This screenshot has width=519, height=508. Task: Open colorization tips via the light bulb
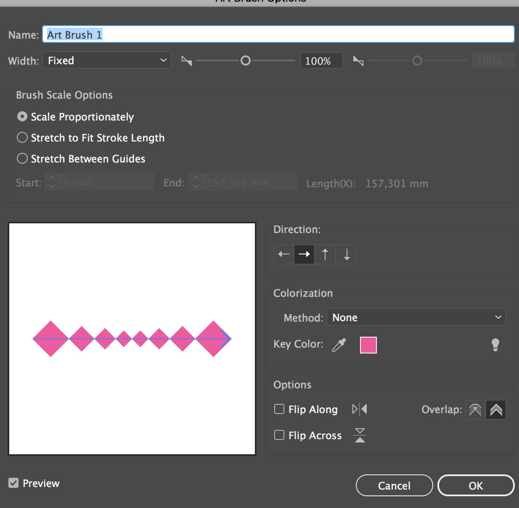point(495,344)
